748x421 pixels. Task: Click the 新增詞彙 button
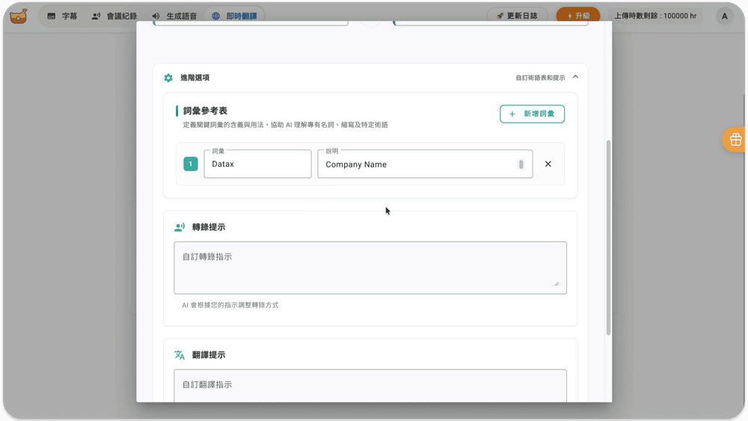coord(532,114)
